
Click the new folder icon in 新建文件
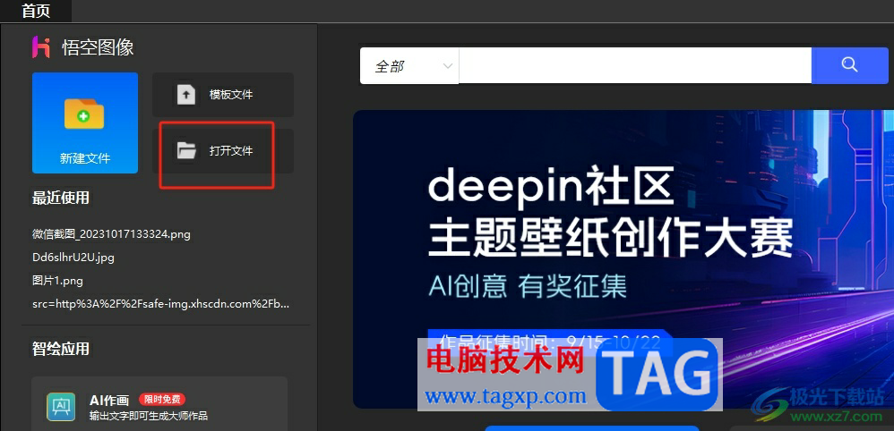[84, 114]
